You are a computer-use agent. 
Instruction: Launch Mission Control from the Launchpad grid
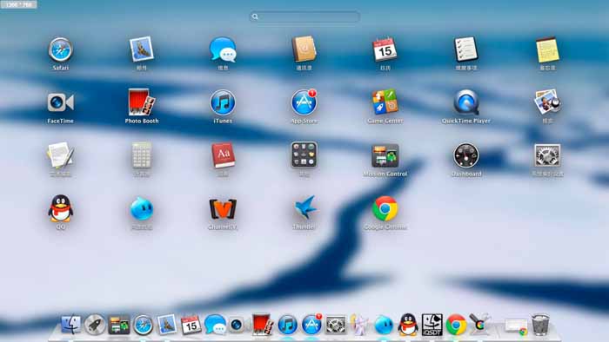[385, 155]
